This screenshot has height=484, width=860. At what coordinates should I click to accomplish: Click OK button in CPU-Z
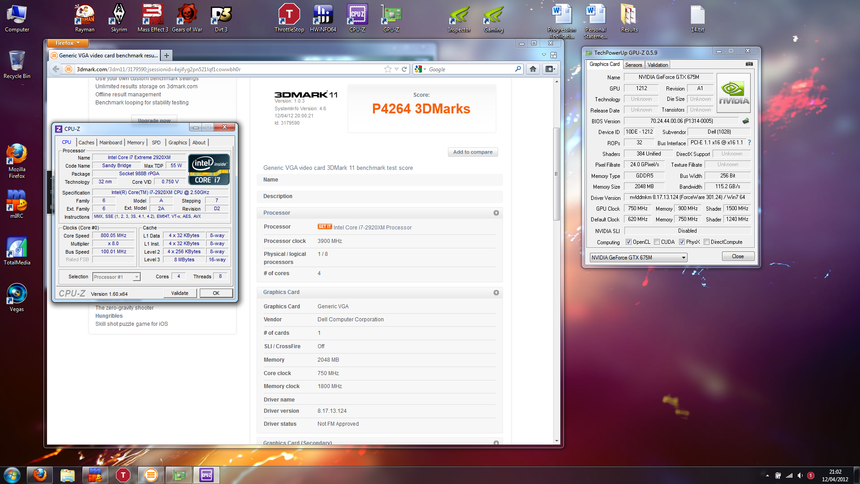click(x=216, y=293)
